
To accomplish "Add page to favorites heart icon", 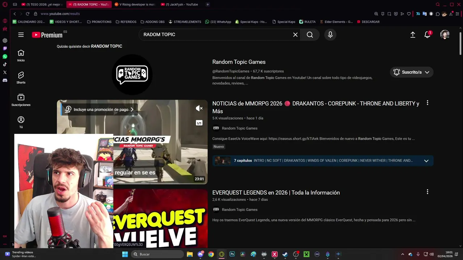I will (409, 14).
